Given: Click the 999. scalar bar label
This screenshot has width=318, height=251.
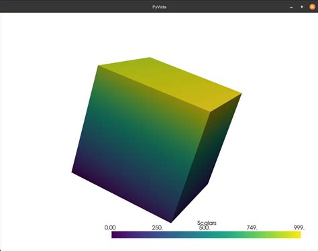Looking at the screenshot, I should tap(299, 228).
